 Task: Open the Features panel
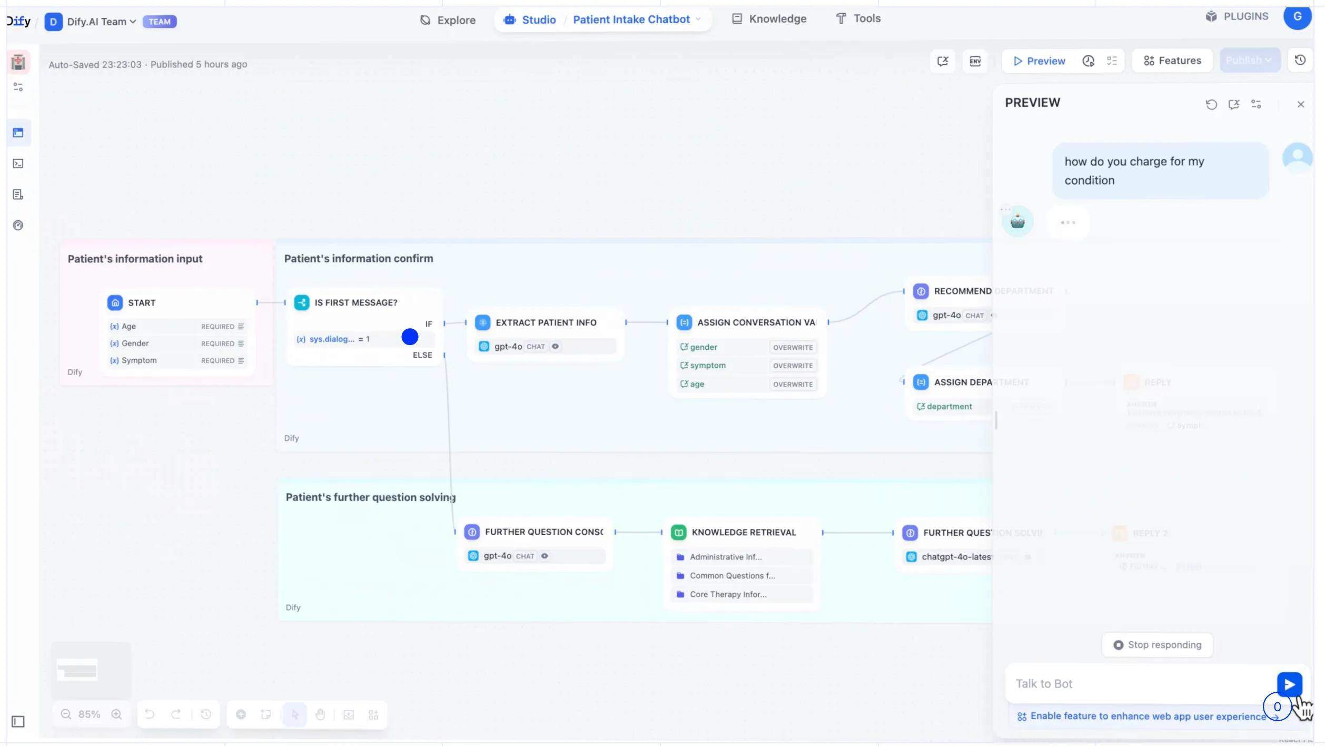[1172, 61]
